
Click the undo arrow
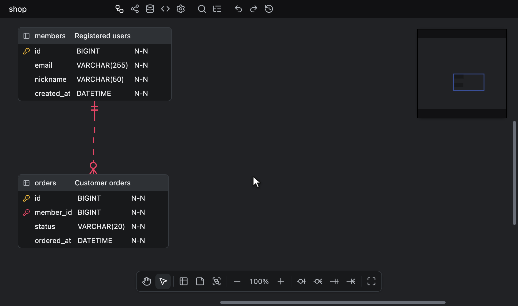point(238,9)
